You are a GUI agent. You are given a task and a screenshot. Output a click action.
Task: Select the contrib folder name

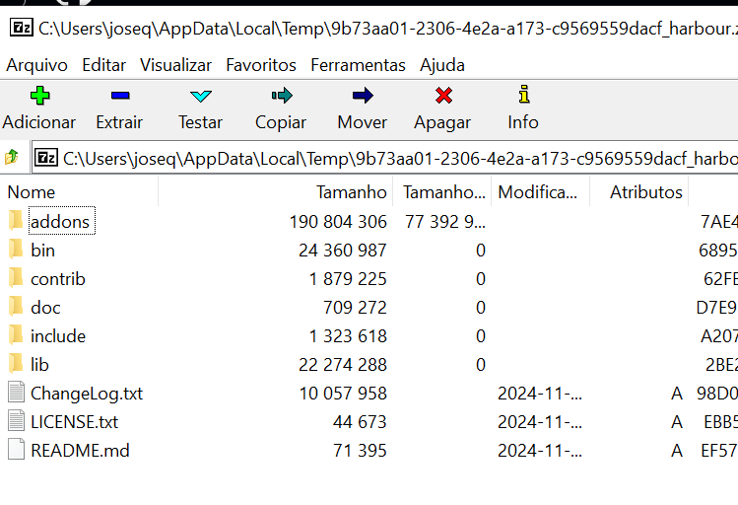[58, 279]
